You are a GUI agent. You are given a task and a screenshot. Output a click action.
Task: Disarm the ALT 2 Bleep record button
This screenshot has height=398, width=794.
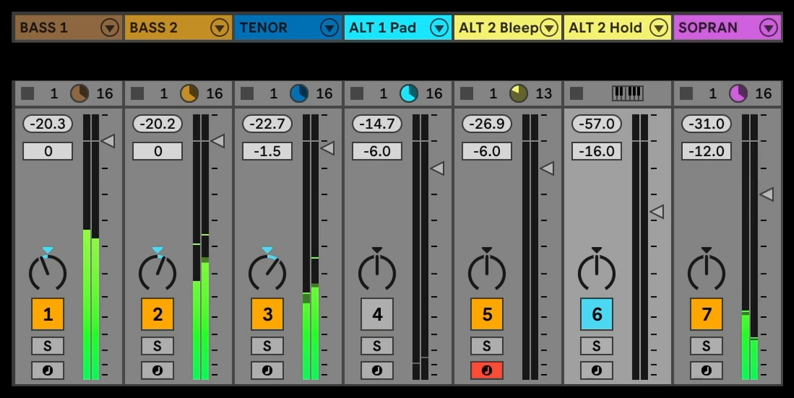click(x=487, y=370)
